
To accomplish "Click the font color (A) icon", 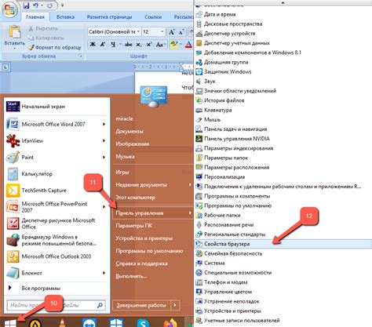I will click(188, 44).
